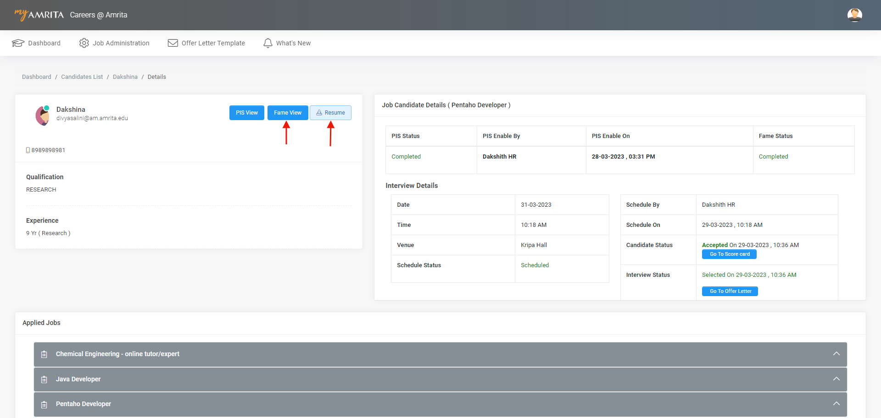Click the Job Administration gear icon
This screenshot has width=881, height=418.
click(84, 43)
